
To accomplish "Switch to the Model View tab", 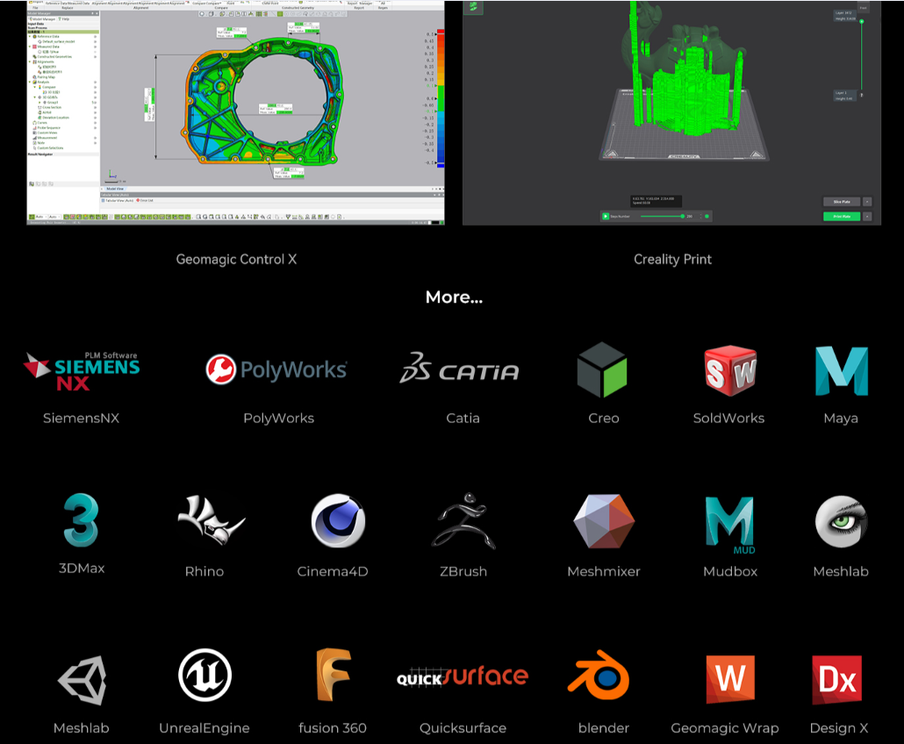I will click(x=115, y=189).
